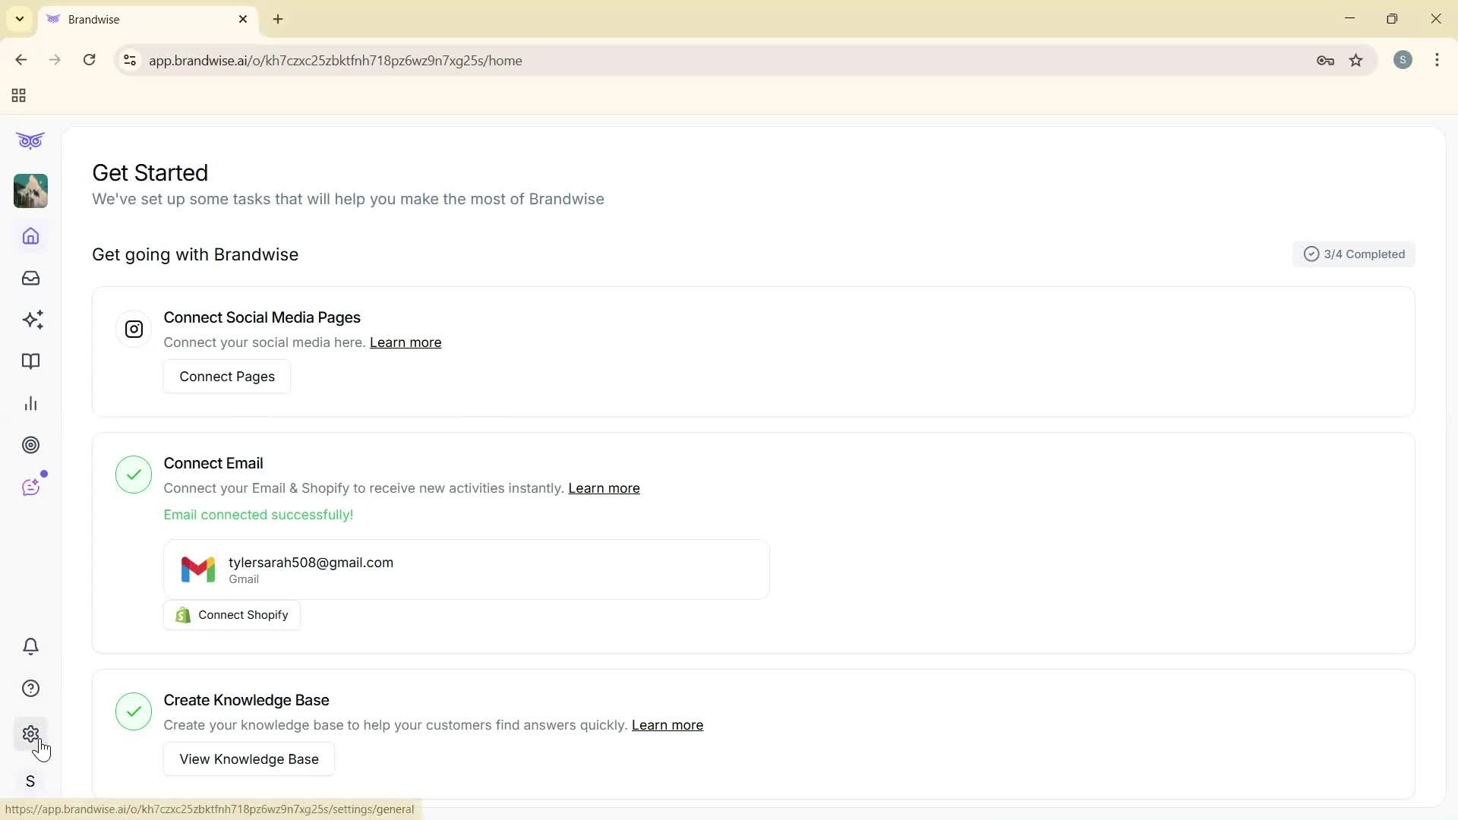Switch to the Brandwise browser tab

[x=121, y=19]
